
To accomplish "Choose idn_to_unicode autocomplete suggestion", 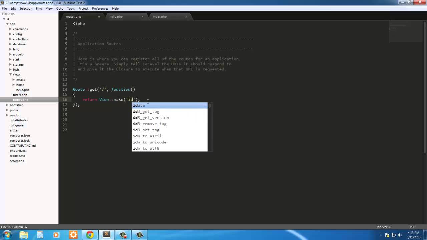I will (x=170, y=142).
